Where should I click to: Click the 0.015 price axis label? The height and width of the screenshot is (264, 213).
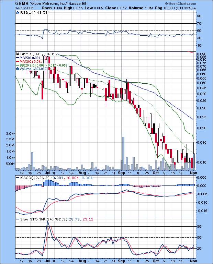tap(202, 142)
